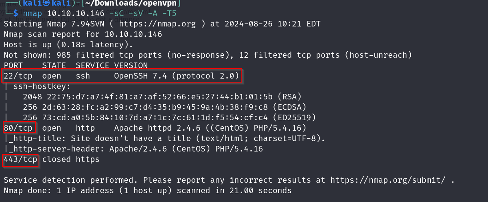
Task: Click the highlighted 22/tcp OpenSSH line
Action: [x=123, y=75]
